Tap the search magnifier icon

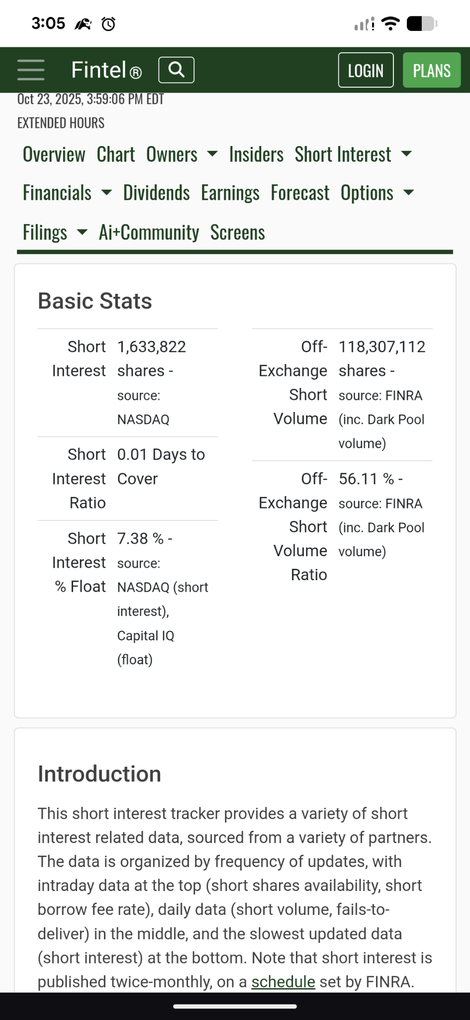(176, 70)
